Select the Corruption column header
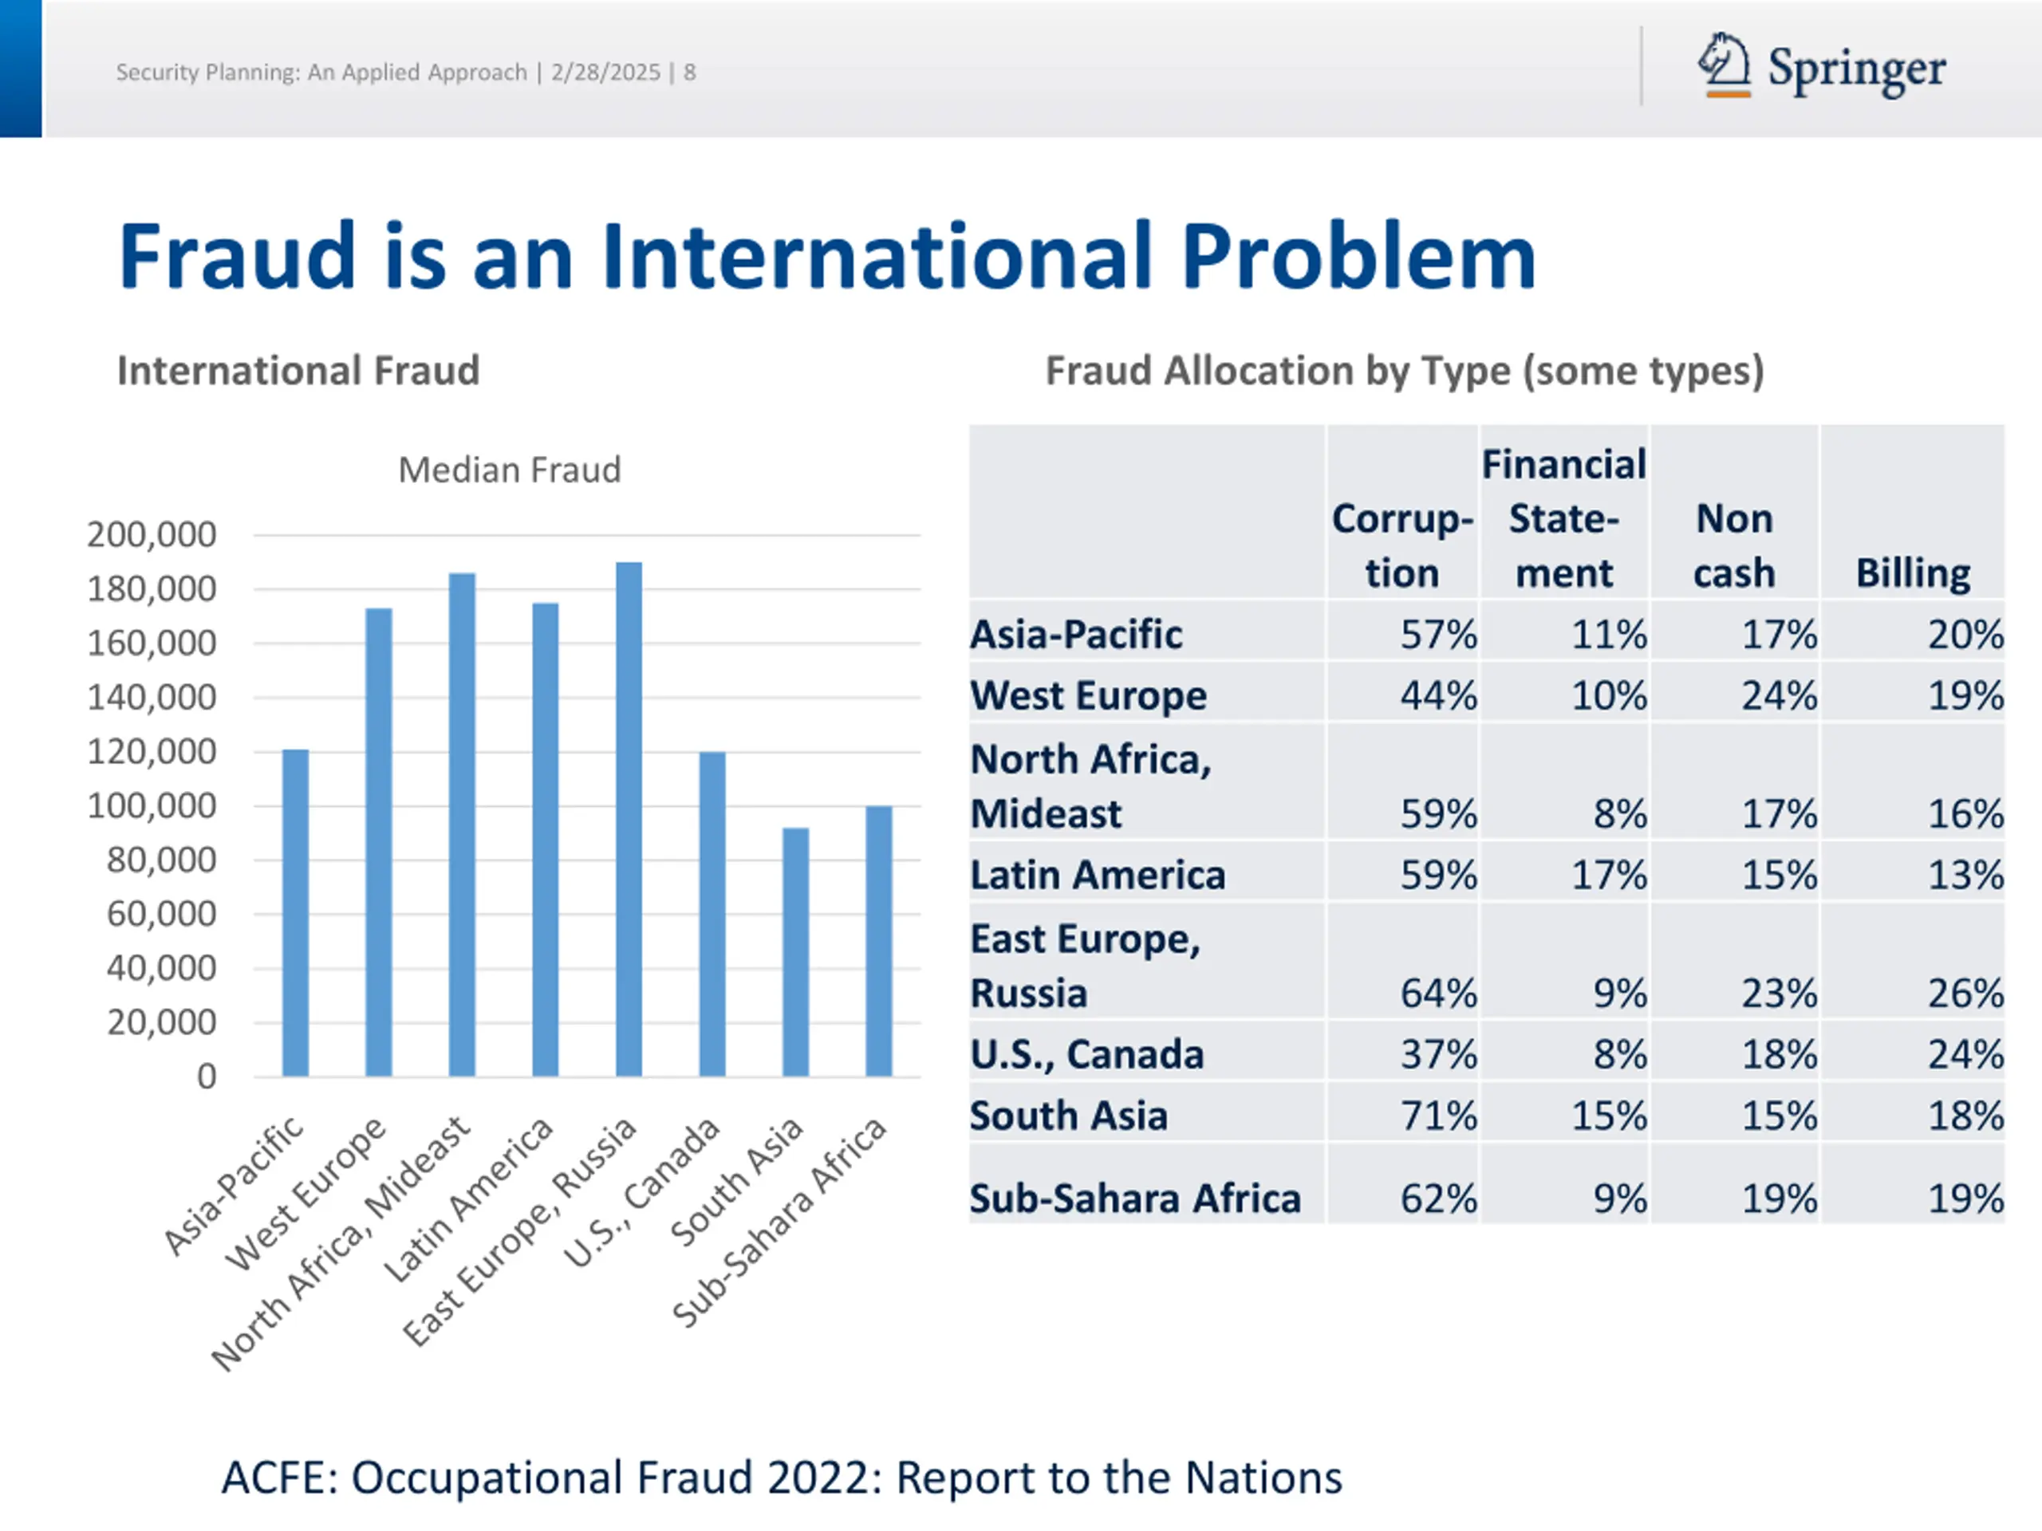Image resolution: width=2042 pixels, height=1531 pixels. click(1402, 545)
